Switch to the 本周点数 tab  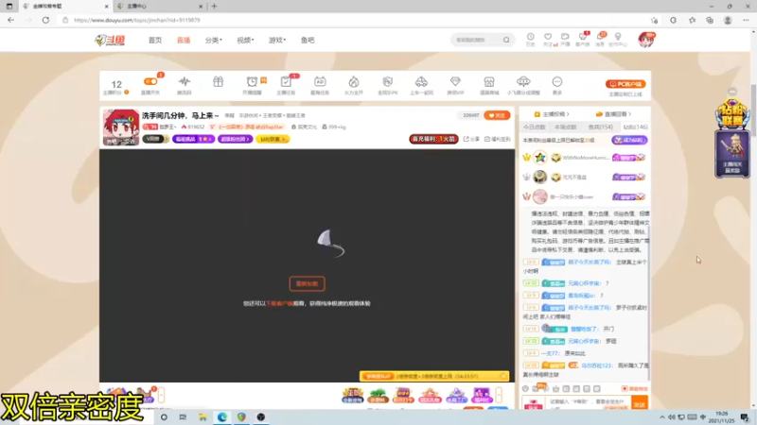[x=565, y=127]
